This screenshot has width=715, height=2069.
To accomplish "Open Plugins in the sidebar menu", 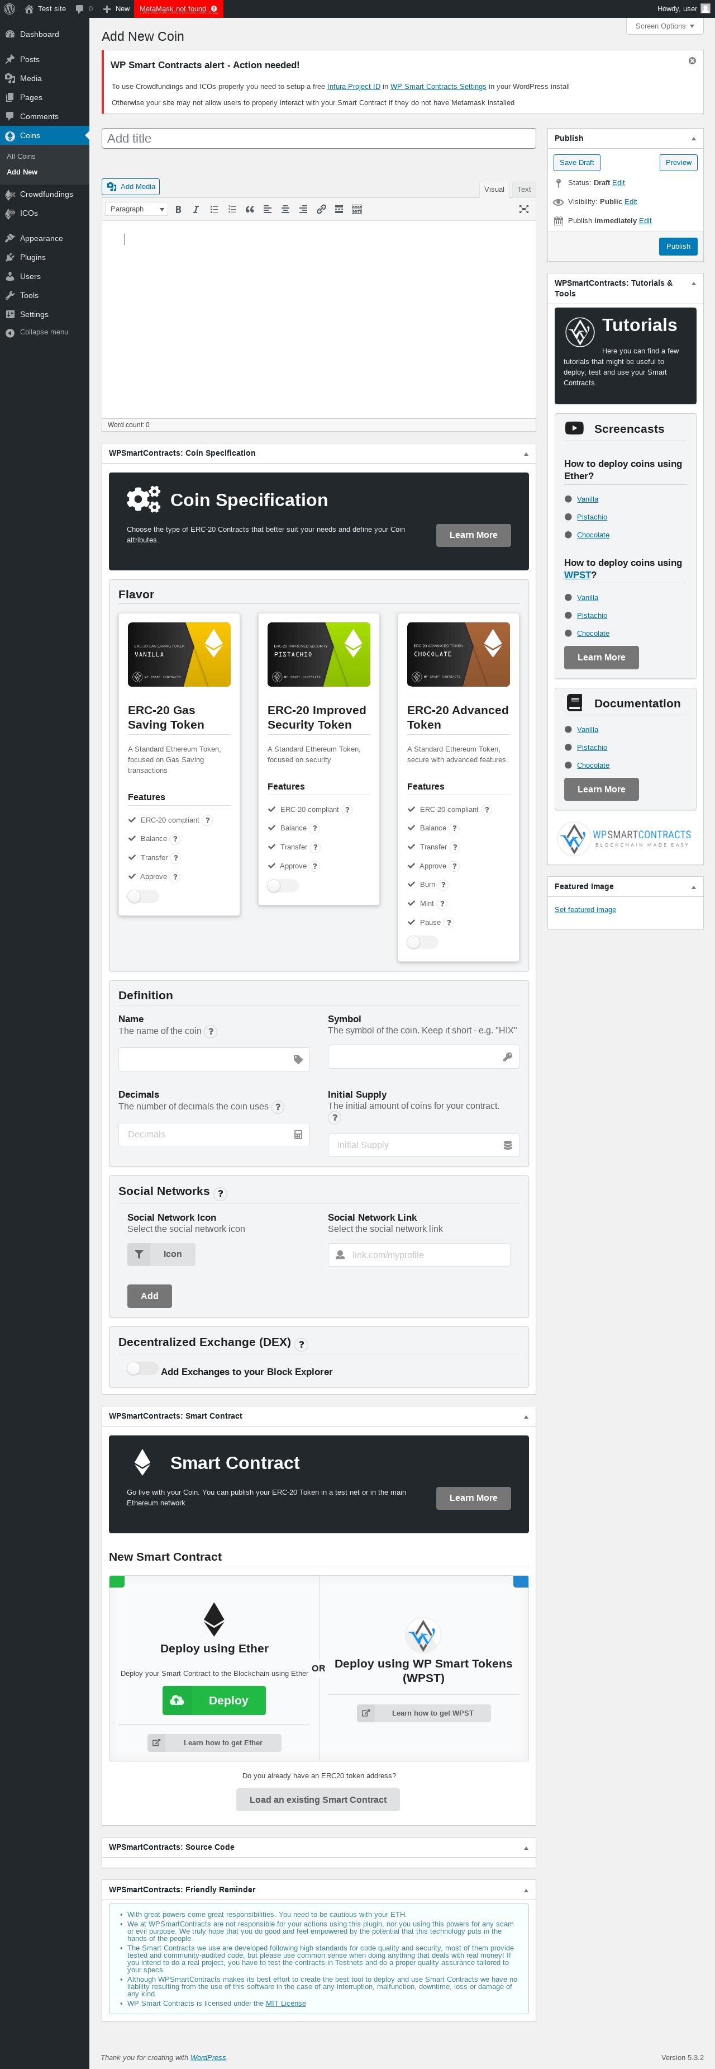I will tap(45, 258).
